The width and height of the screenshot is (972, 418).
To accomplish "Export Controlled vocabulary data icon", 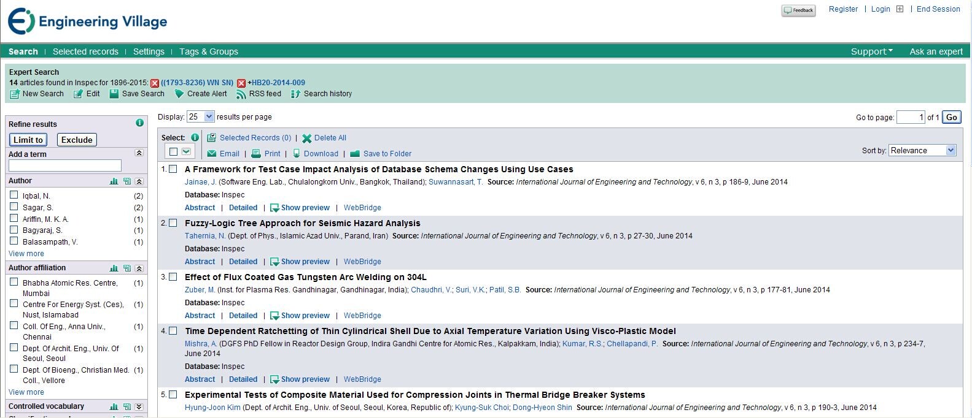I will (127, 406).
